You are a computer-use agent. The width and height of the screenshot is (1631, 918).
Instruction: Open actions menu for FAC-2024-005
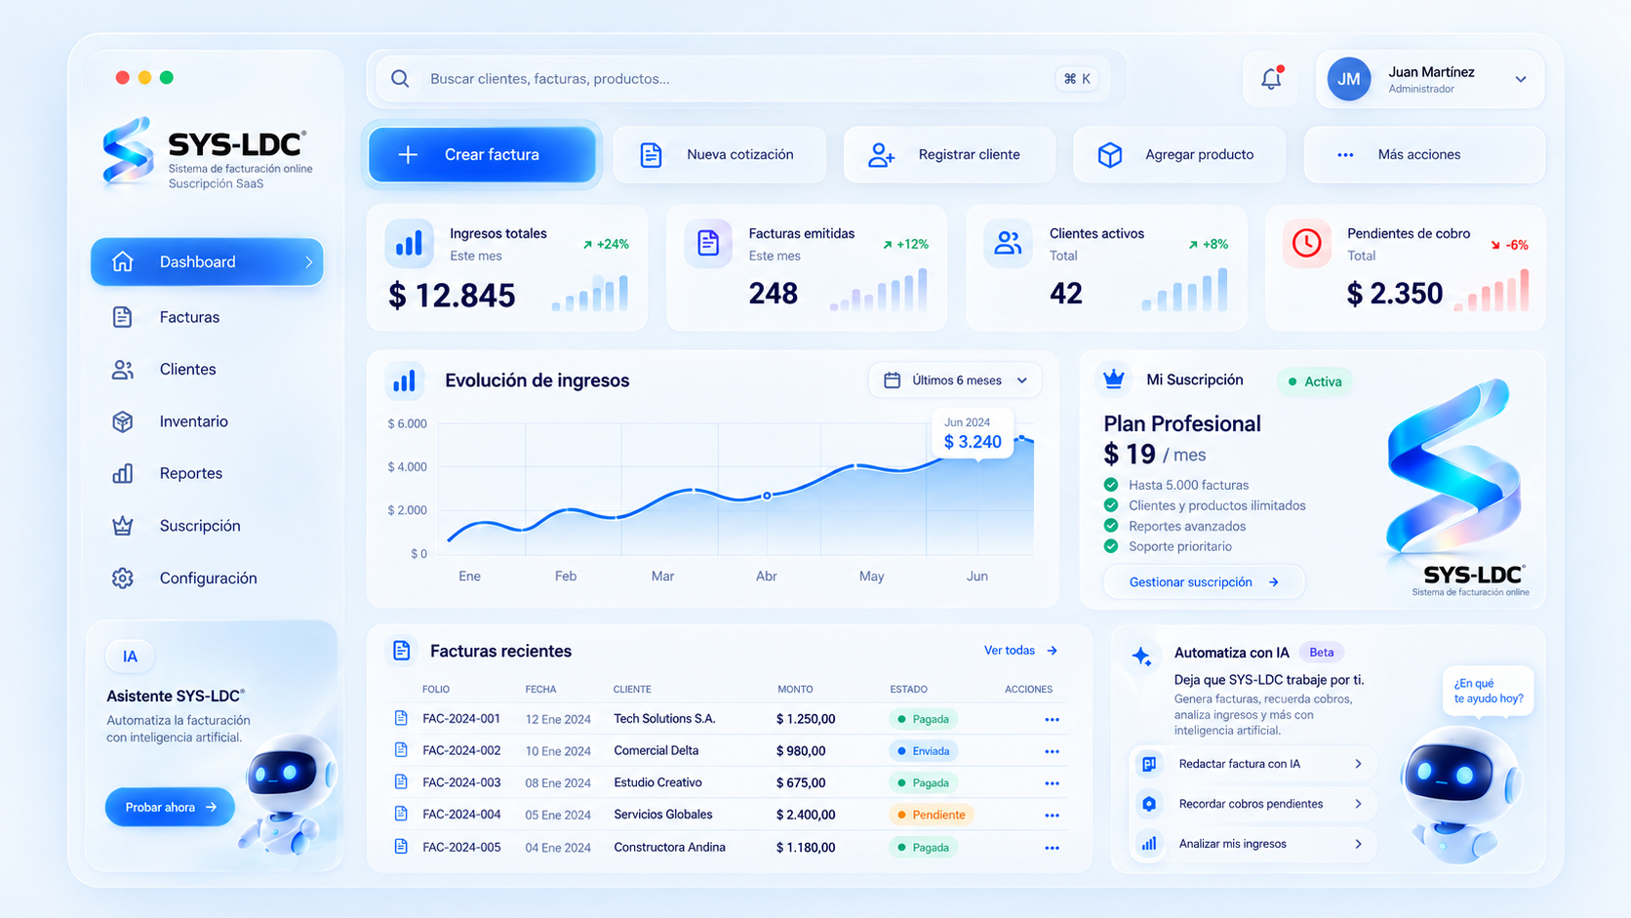click(x=1052, y=849)
